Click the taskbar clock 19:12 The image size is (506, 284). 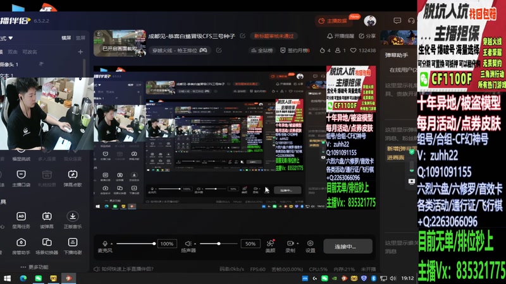coord(407,278)
